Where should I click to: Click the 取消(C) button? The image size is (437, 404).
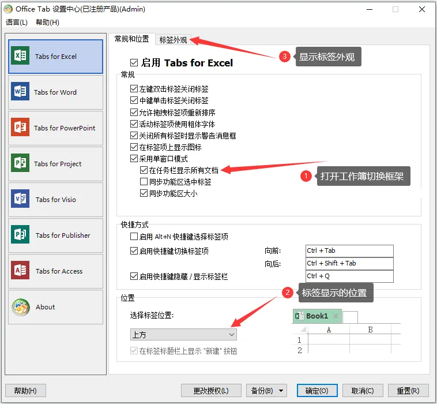pos(363,391)
